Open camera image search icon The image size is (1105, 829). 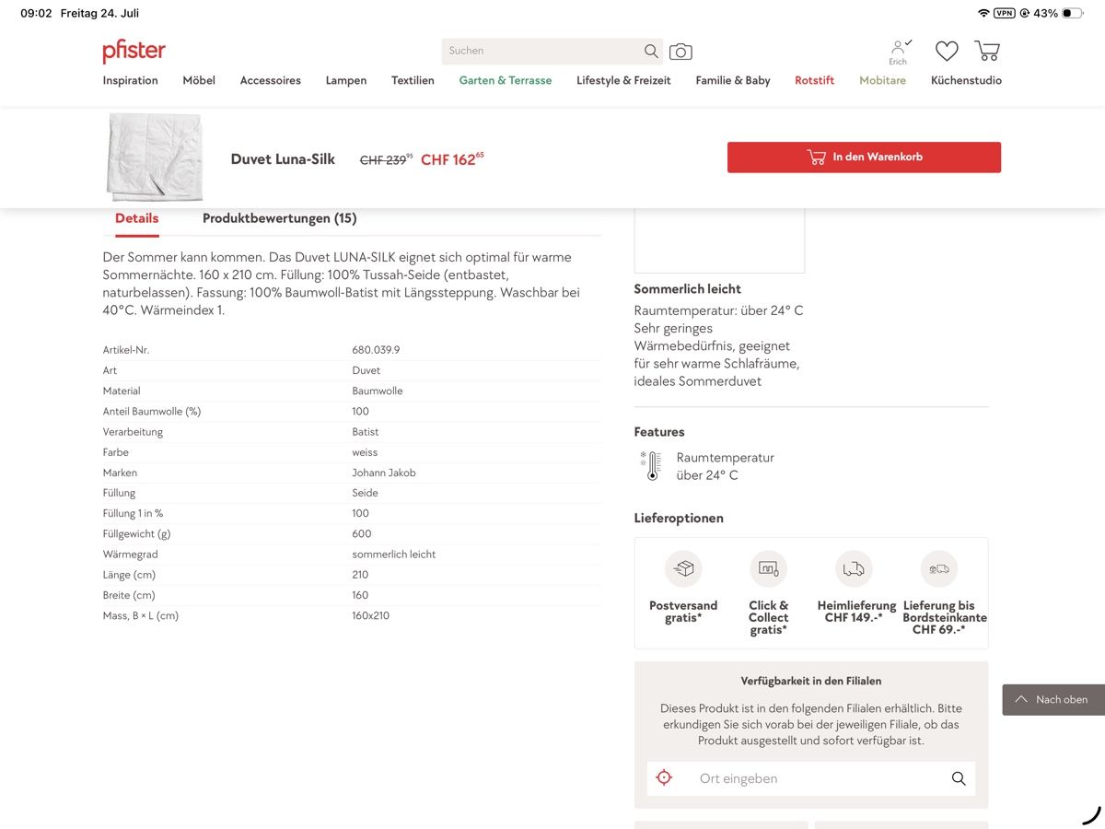coord(680,52)
